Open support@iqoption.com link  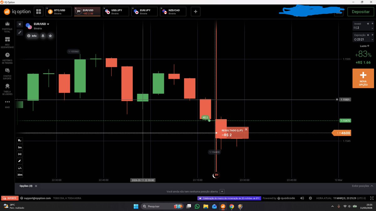37,198
